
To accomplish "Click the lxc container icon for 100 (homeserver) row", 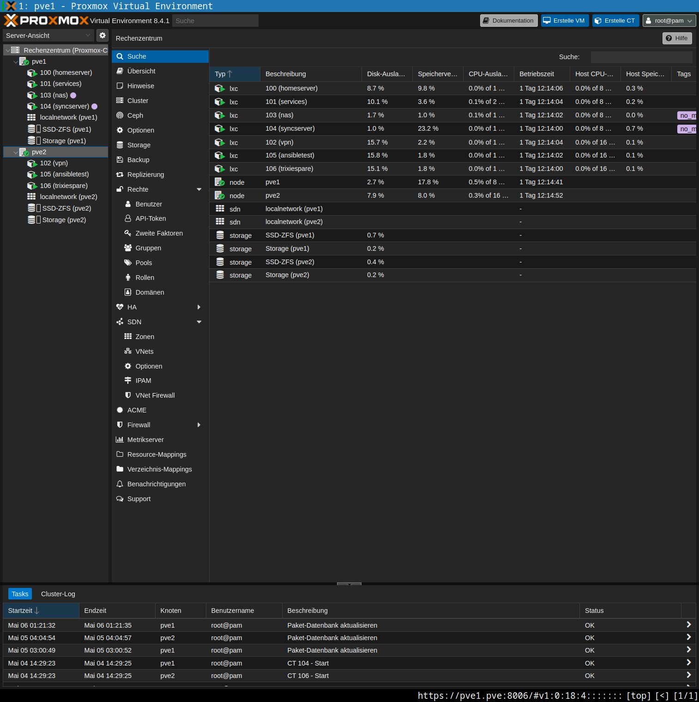I will [x=220, y=88].
